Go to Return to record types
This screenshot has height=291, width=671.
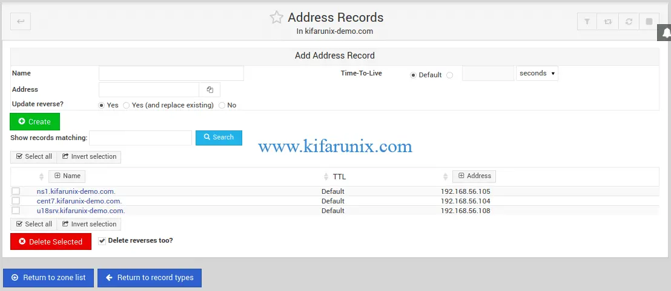150,278
